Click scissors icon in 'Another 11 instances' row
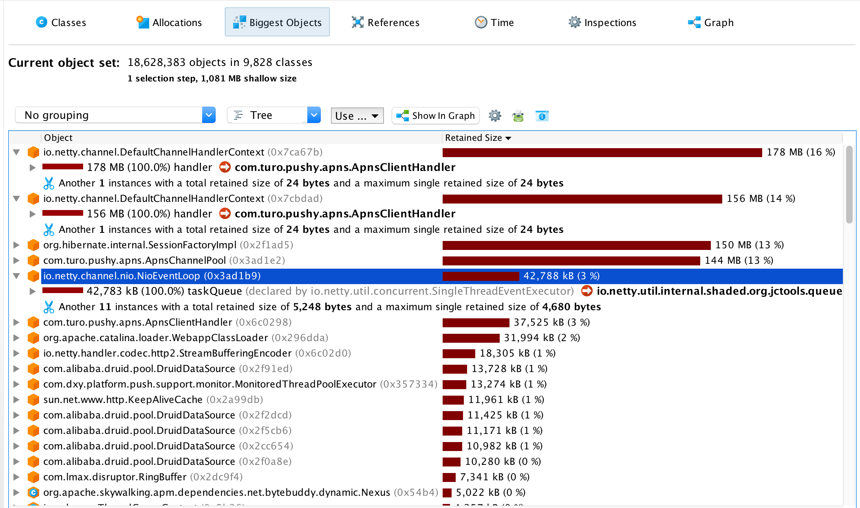 49,307
